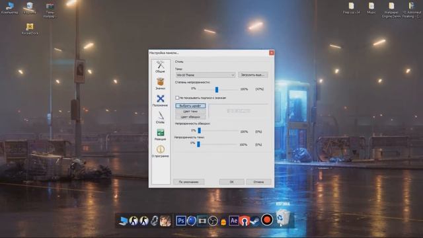Click the Выбрать шрифт font button
Screen dimensions: 423x238
pyautogui.click(x=190, y=106)
